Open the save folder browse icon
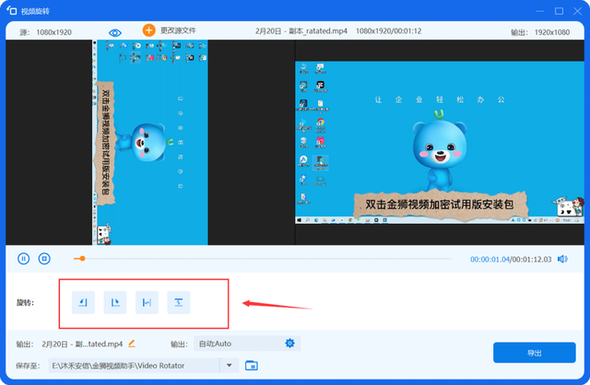590x385 pixels. pos(252,366)
